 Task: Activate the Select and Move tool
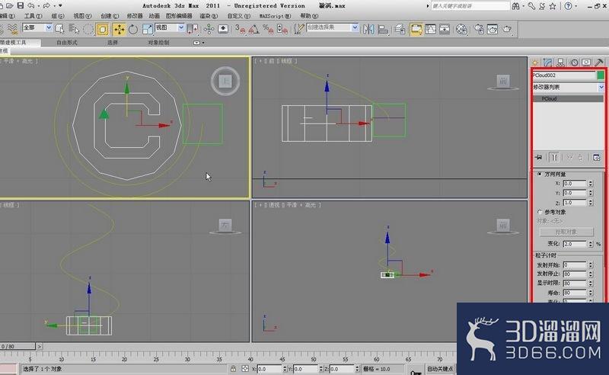coord(119,29)
